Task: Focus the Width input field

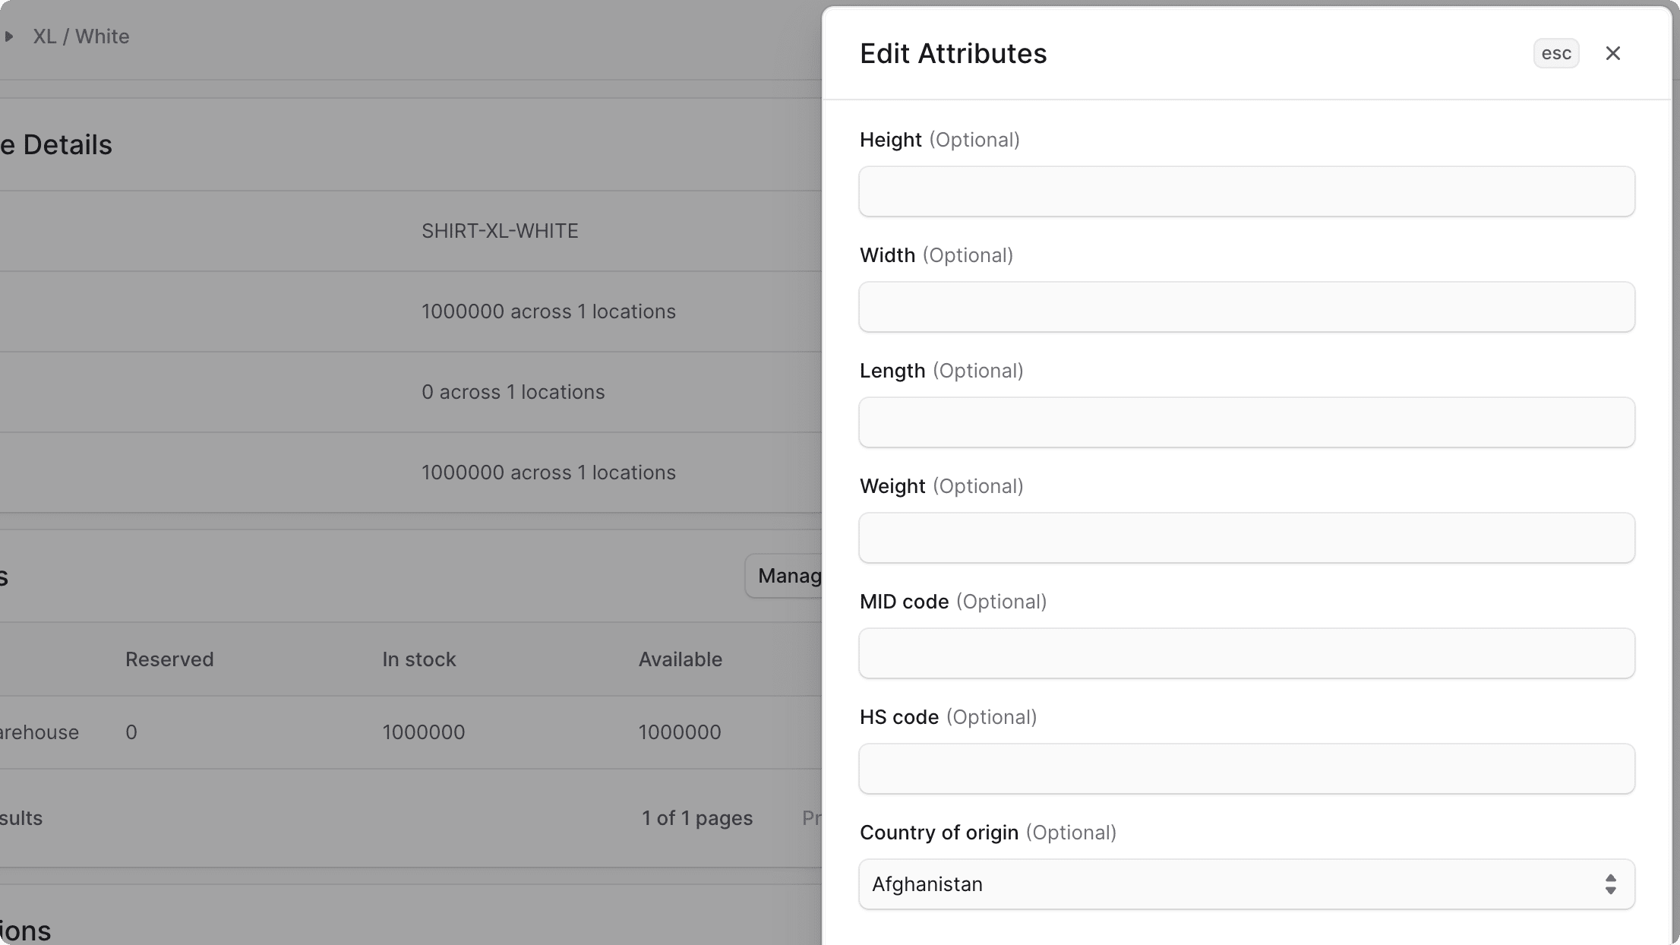Action: [1246, 307]
